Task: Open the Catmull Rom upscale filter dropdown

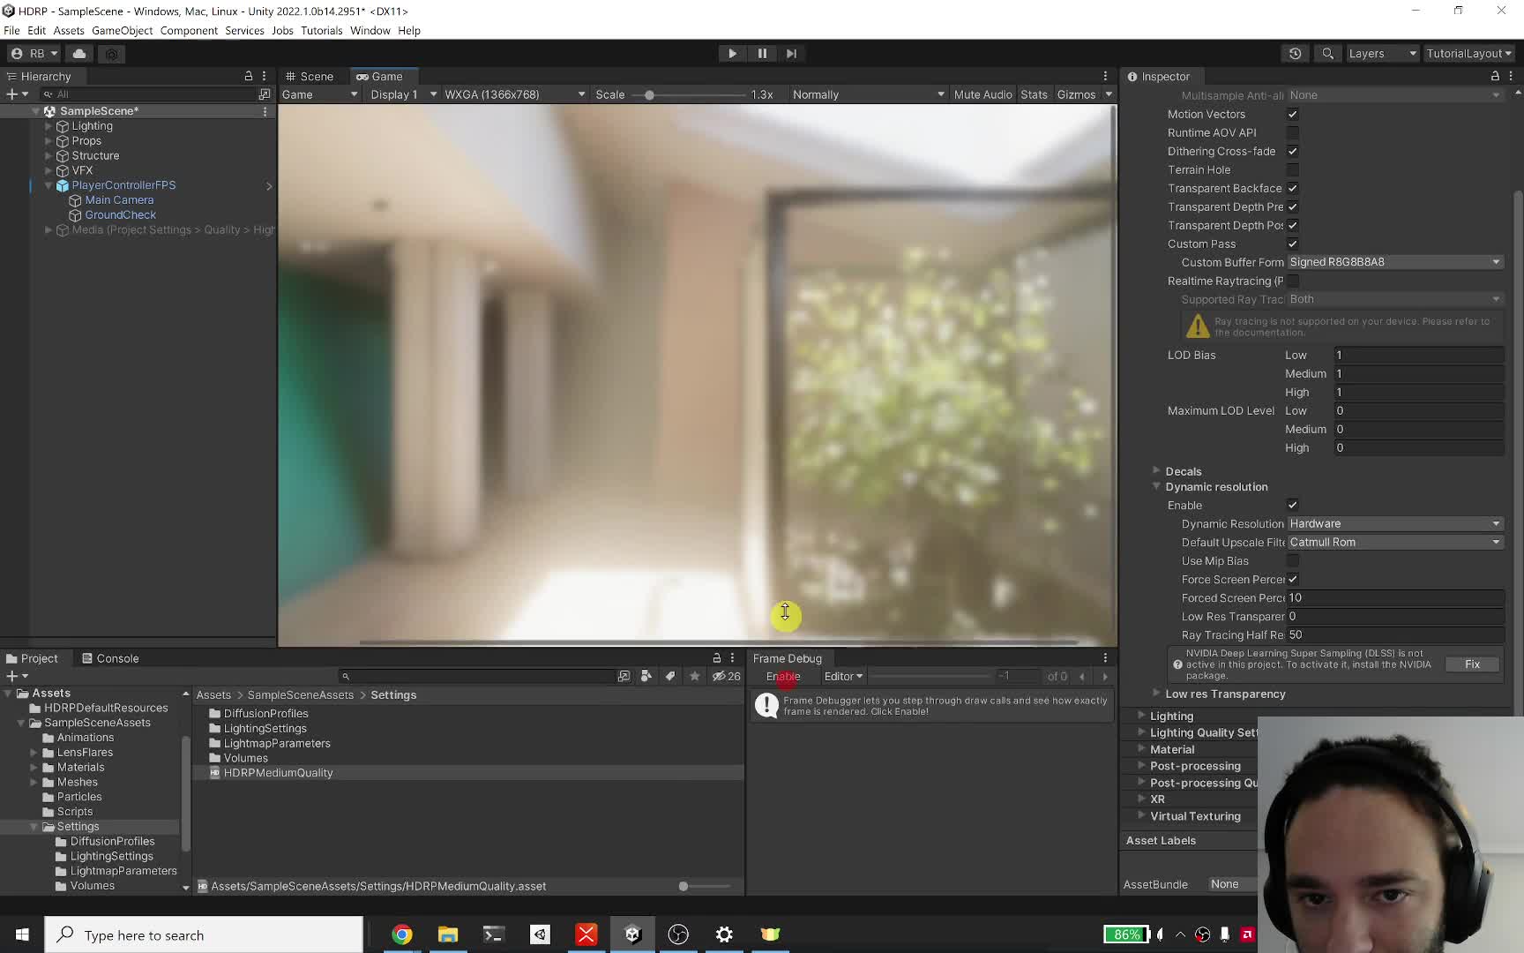Action: (1393, 542)
